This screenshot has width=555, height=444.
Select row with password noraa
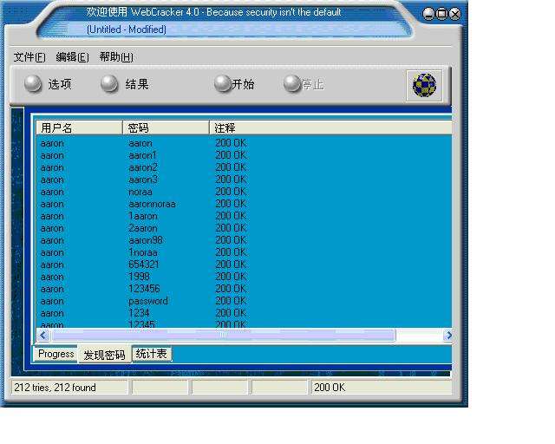(244, 192)
